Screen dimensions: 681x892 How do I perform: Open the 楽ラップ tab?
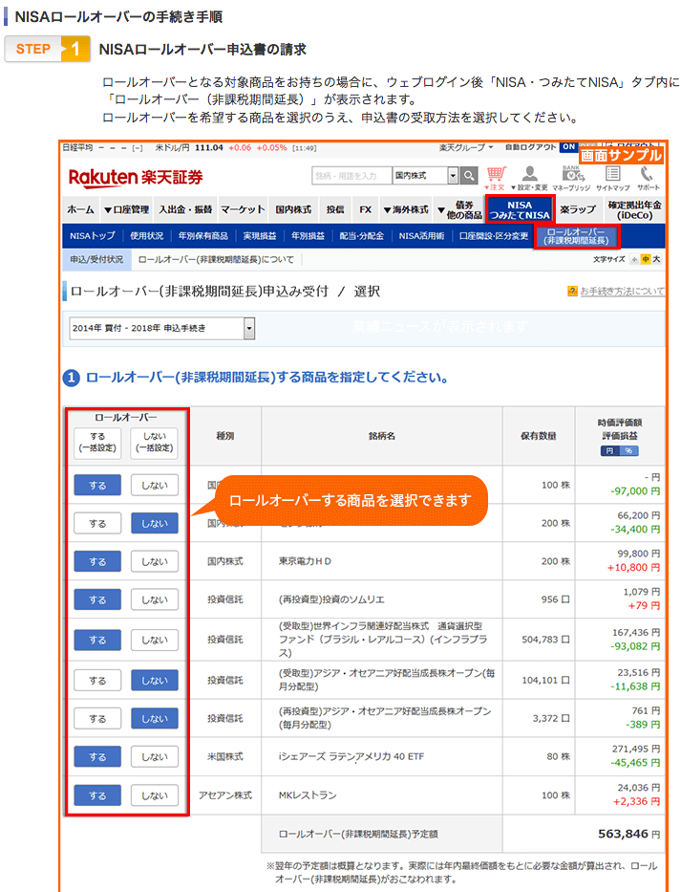pos(578,210)
